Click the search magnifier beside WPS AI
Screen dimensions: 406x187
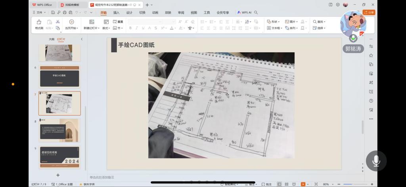coord(256,13)
